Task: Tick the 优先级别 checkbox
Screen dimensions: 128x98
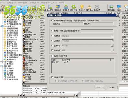Action: tap(52, 50)
